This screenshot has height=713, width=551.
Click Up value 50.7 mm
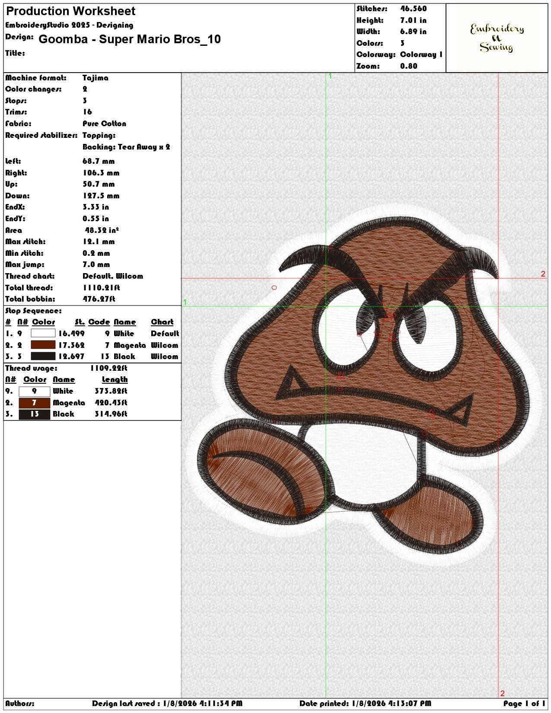99,184
